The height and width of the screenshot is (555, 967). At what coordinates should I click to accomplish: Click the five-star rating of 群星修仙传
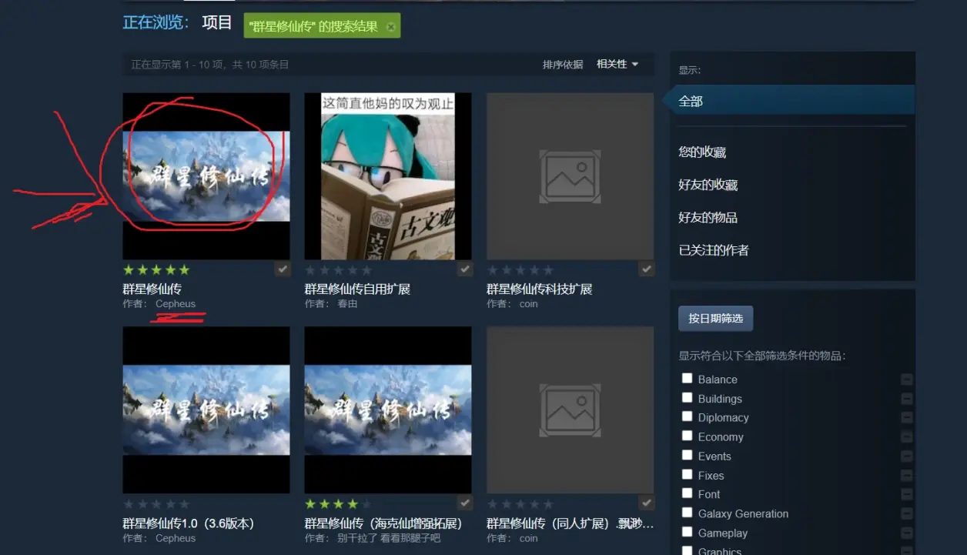(x=156, y=270)
